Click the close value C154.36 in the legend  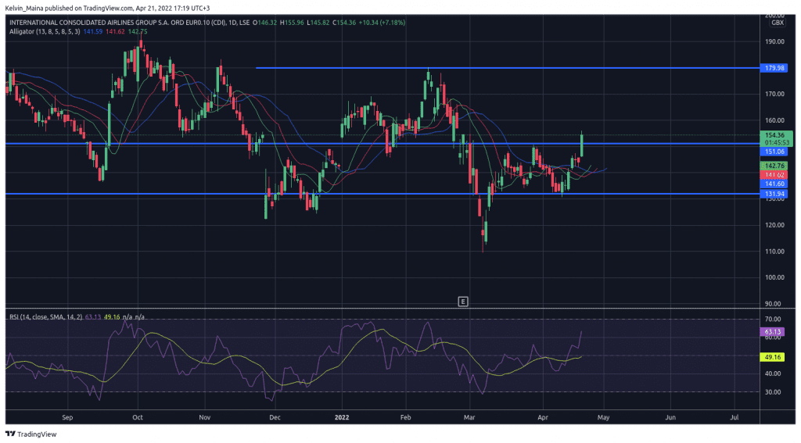344,23
